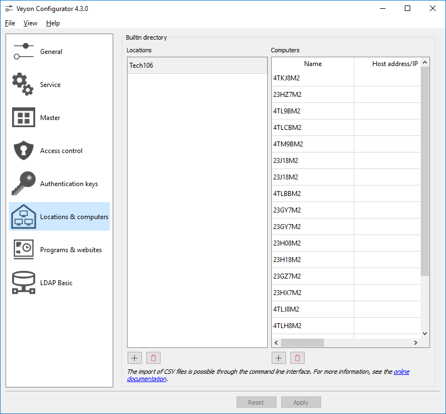Viewport: 446px width, 414px height.
Task: Remove selected computer with trash button
Action: click(298, 358)
